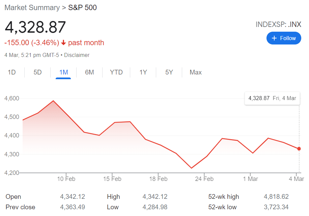Screen dimensions: 309x216
Task: Click the Follow button
Action: 283,38
